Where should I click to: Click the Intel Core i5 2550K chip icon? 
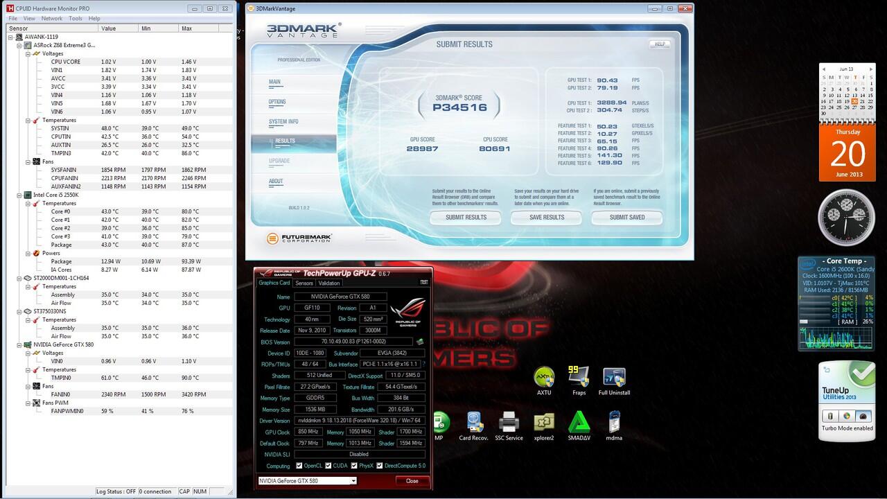pos(28,195)
